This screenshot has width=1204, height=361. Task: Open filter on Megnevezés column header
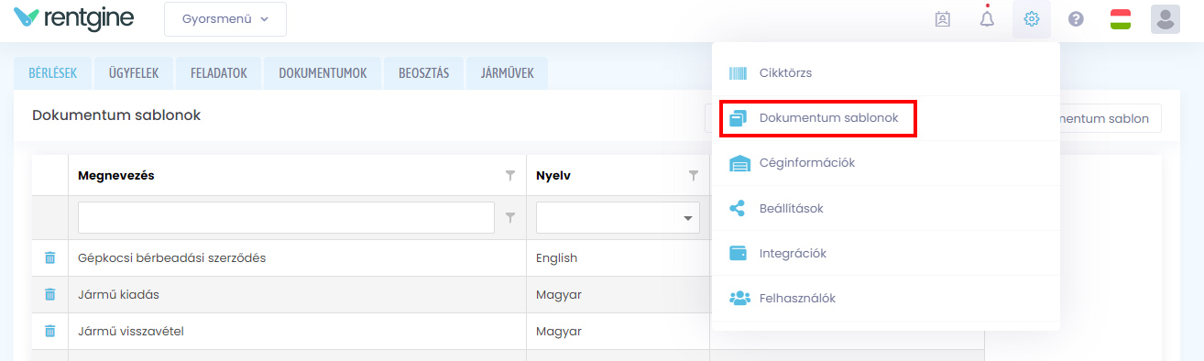(x=510, y=176)
